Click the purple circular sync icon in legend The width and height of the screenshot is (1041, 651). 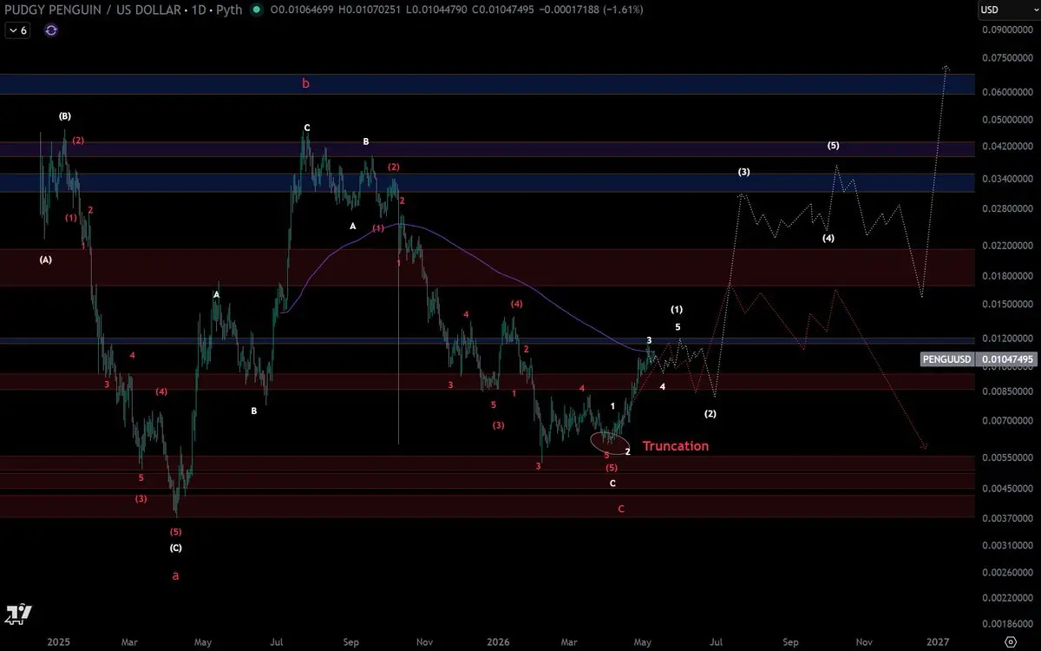[51, 30]
